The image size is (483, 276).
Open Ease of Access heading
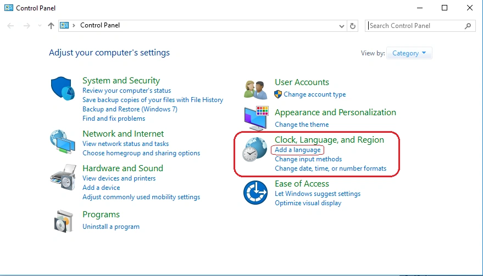[x=302, y=184]
